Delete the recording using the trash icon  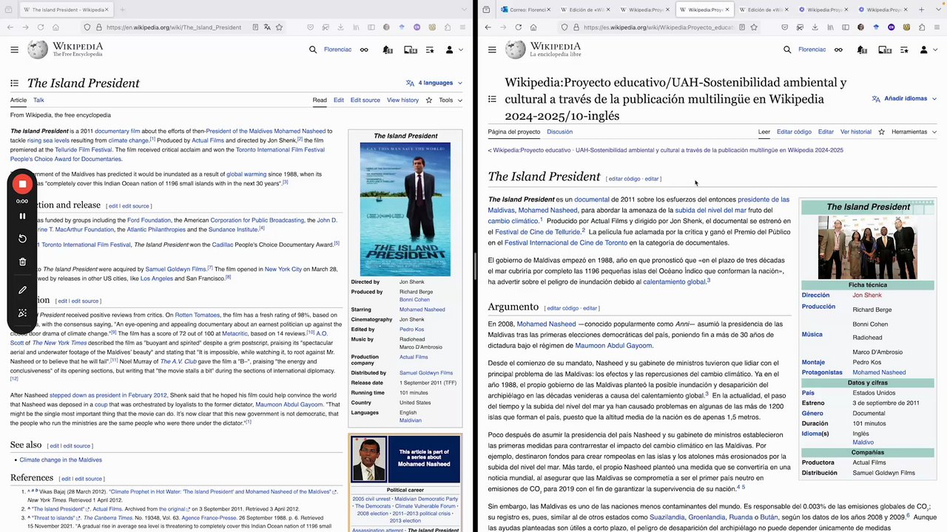[x=22, y=262]
